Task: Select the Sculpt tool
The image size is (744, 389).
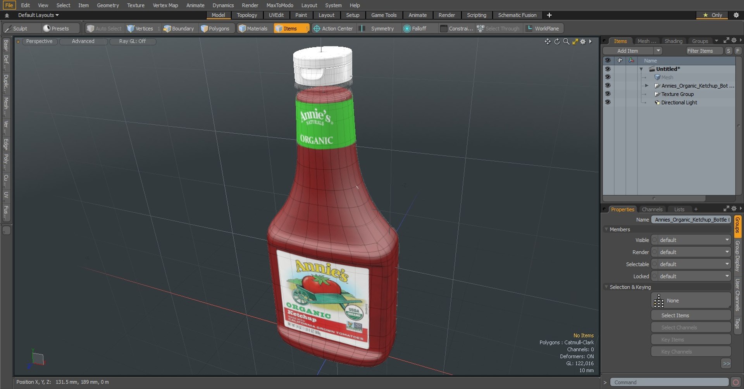Action: point(21,28)
